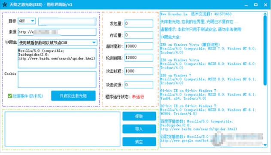Click into the Cookie text area
The image size is (271, 155).
(57, 79)
